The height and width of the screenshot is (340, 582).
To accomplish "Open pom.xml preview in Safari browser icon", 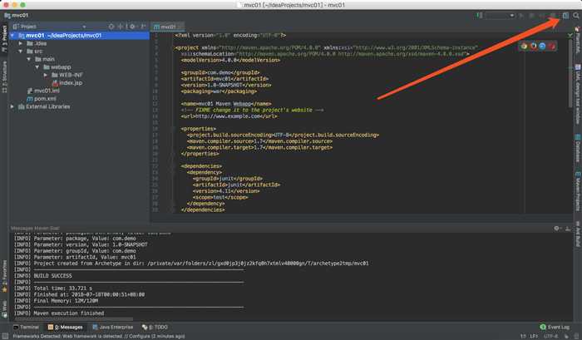I will (542, 46).
